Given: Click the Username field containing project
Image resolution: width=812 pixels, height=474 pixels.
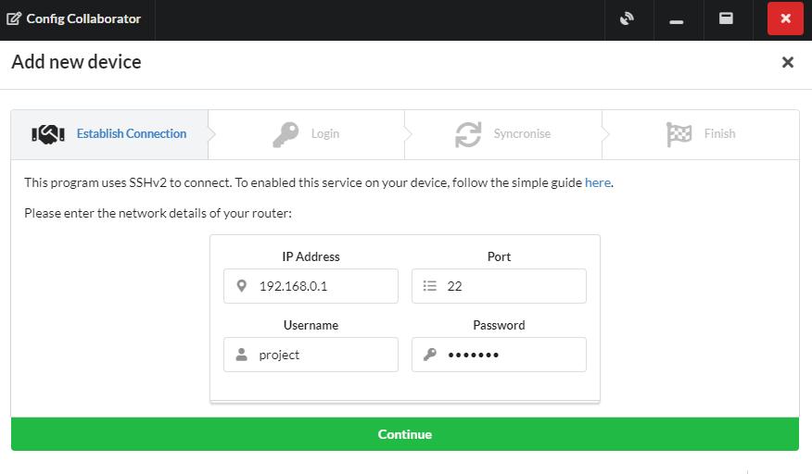Looking at the screenshot, I should (311, 355).
